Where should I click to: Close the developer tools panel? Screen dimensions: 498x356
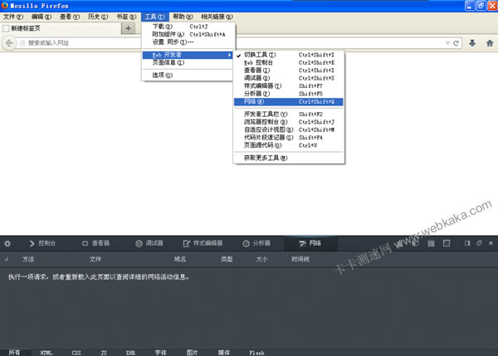(x=491, y=243)
